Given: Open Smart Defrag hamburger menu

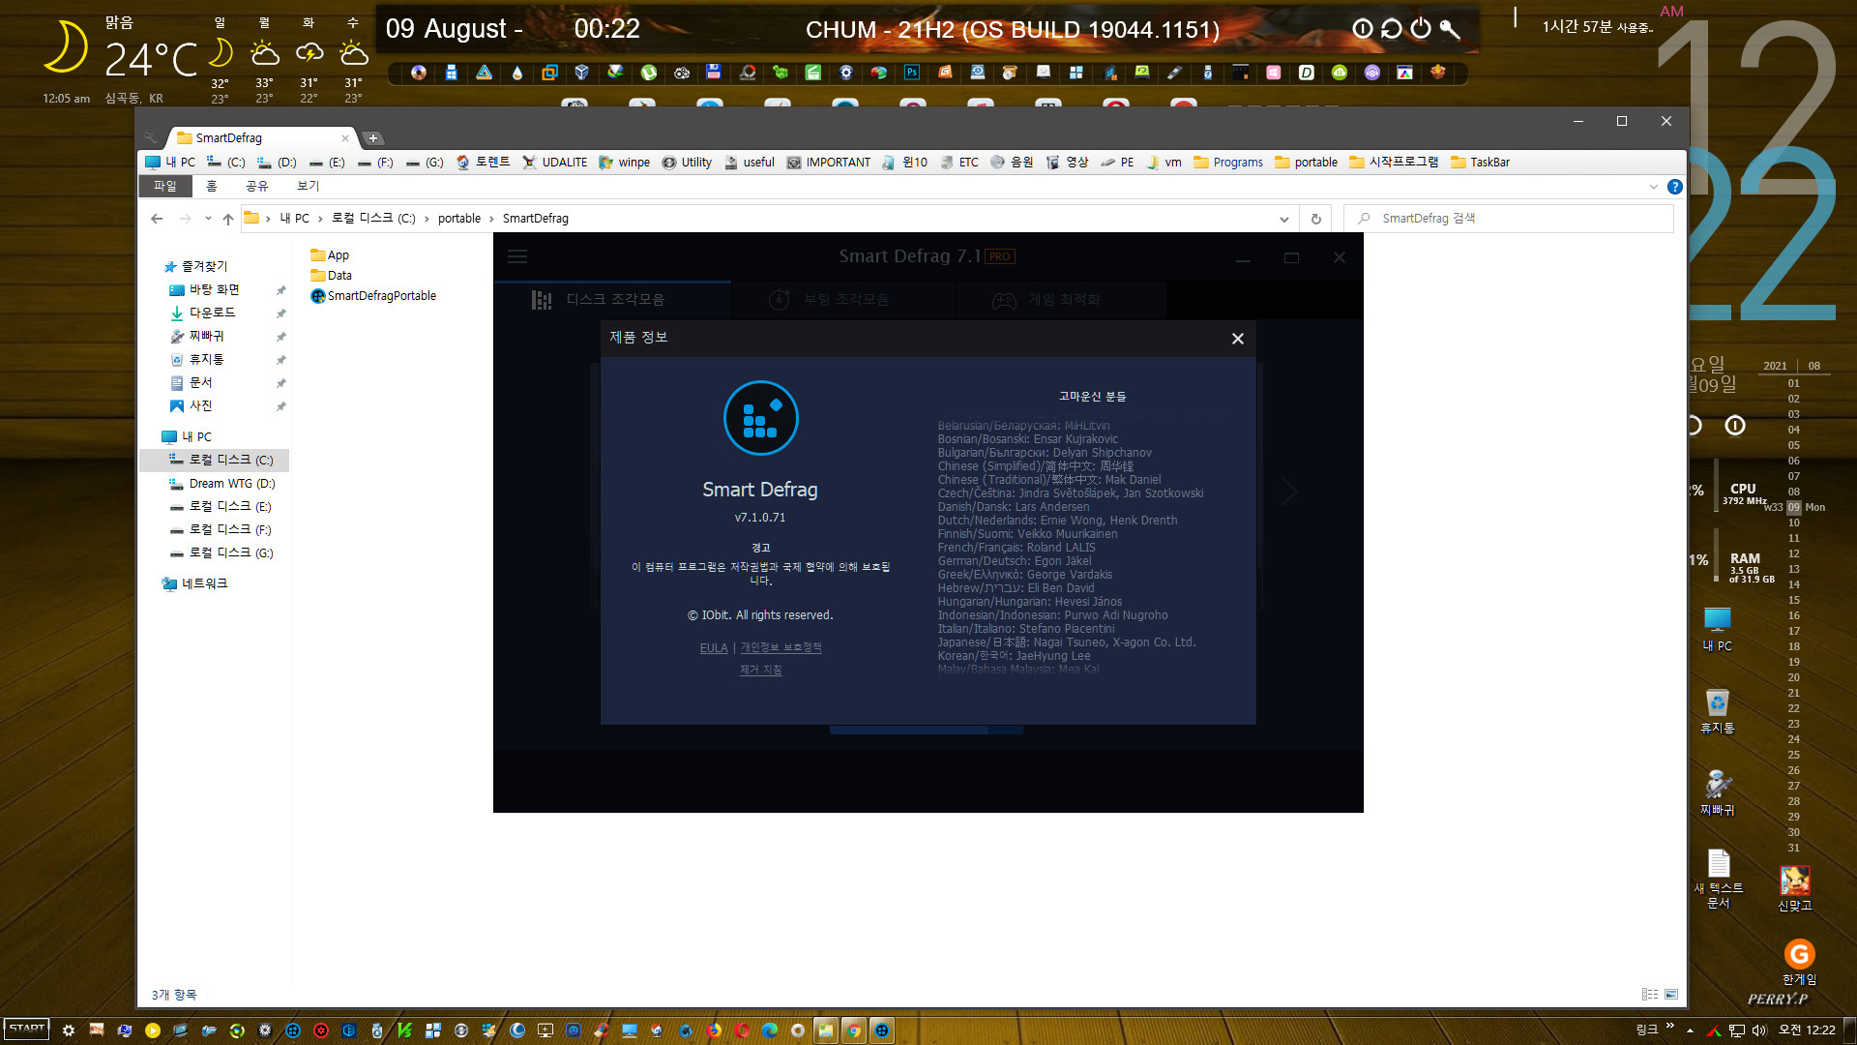Looking at the screenshot, I should [517, 256].
